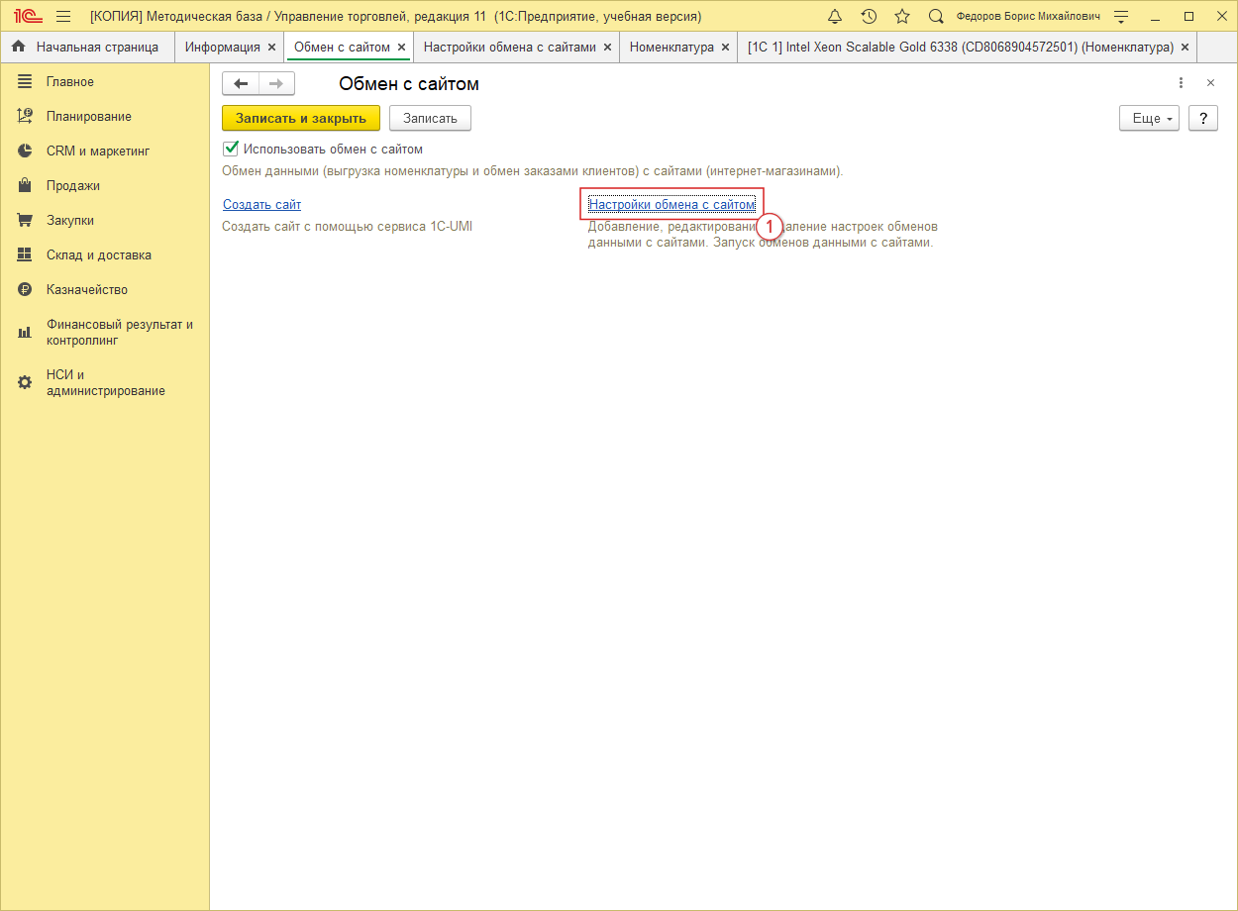The height and width of the screenshot is (911, 1238).
Task: Open the three-dot form options menu
Action: click(1181, 84)
